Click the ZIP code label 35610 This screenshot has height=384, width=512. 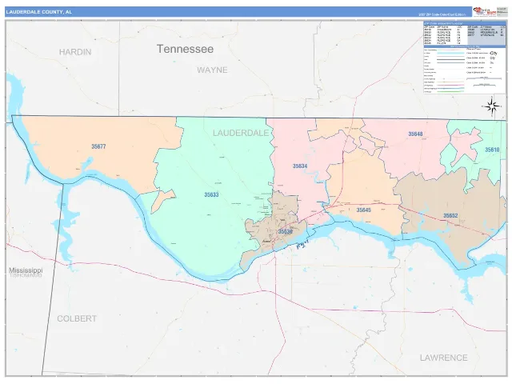pyautogui.click(x=492, y=150)
